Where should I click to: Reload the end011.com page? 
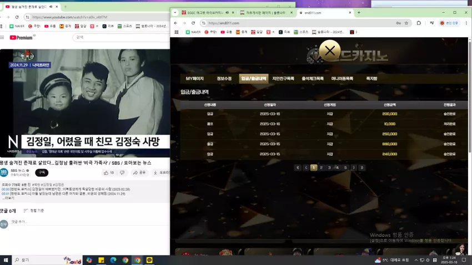click(193, 23)
